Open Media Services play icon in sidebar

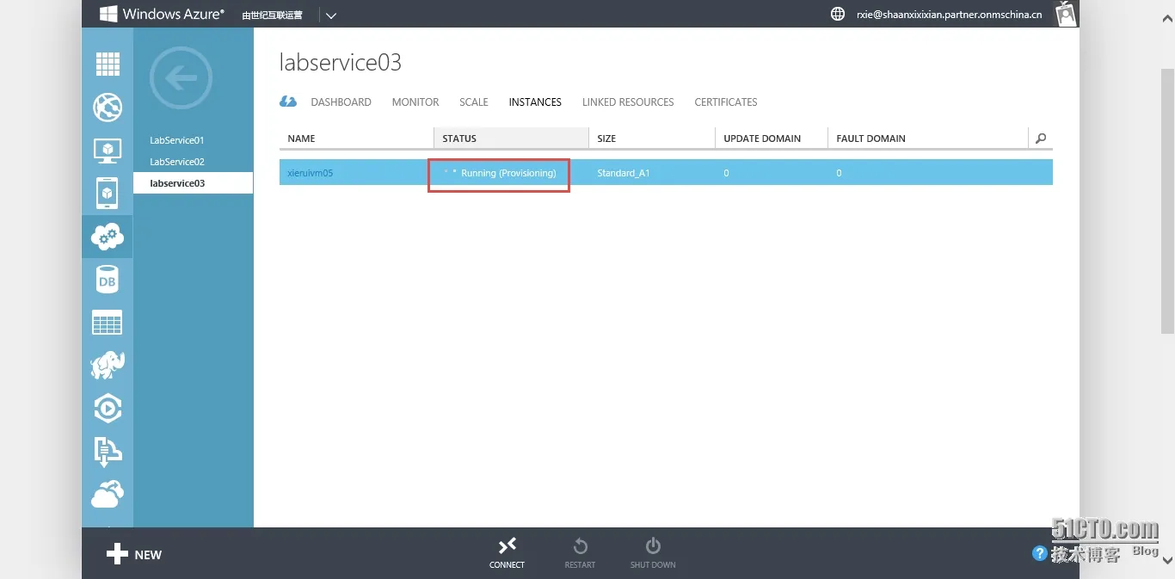tap(108, 408)
